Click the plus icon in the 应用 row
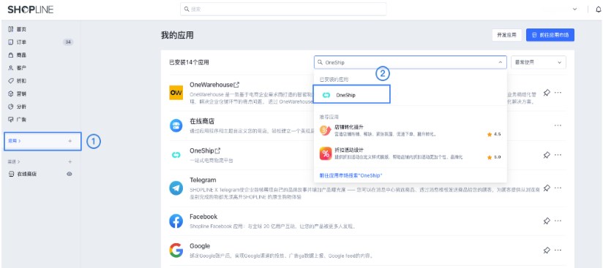 [70, 141]
